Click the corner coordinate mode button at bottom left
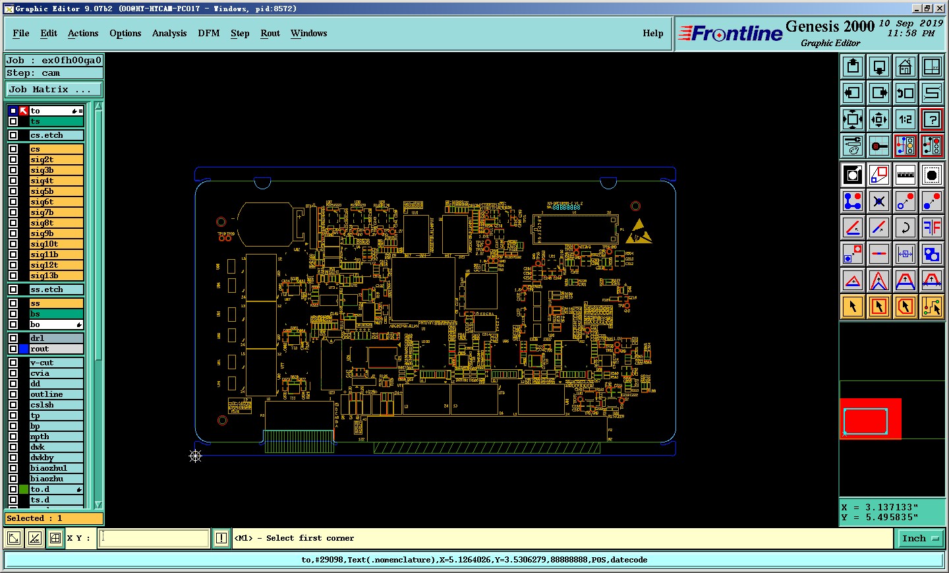 pyautogui.click(x=13, y=539)
